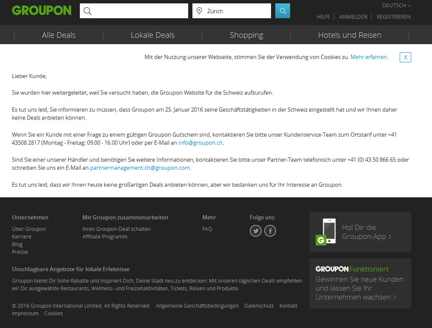Open the Blog footer link
432x328 pixels.
pyautogui.click(x=17, y=244)
